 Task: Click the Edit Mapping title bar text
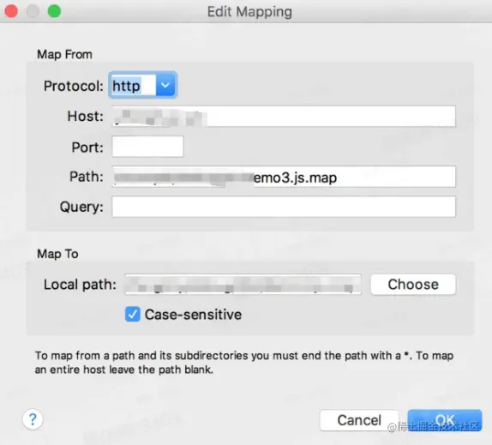click(x=249, y=12)
